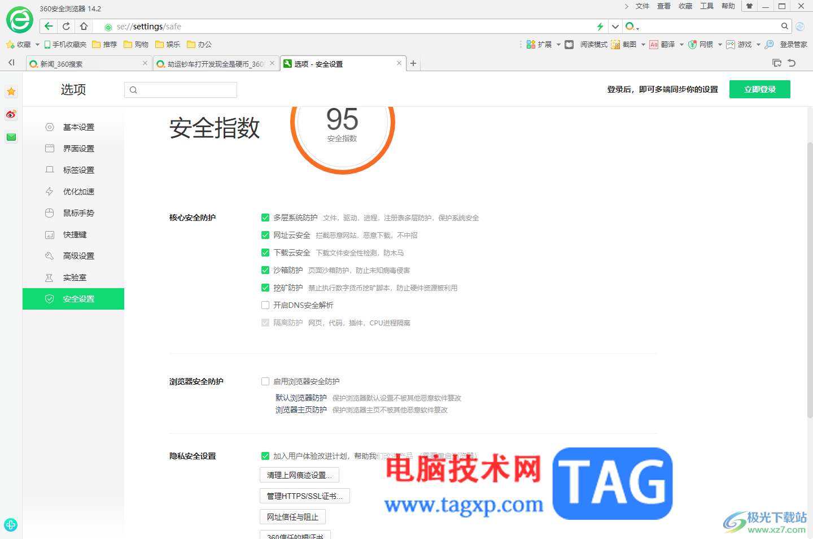The width and height of the screenshot is (813, 539).
Task: Expand the 游戏 dropdown arrow
Action: coord(758,45)
